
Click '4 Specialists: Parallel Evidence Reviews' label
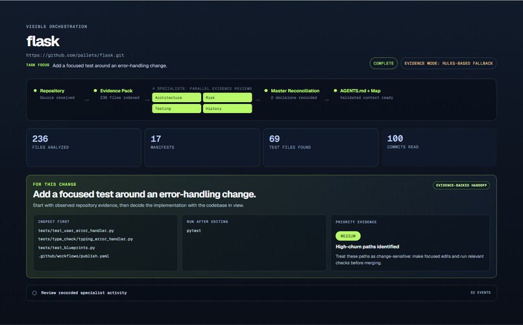click(x=202, y=88)
